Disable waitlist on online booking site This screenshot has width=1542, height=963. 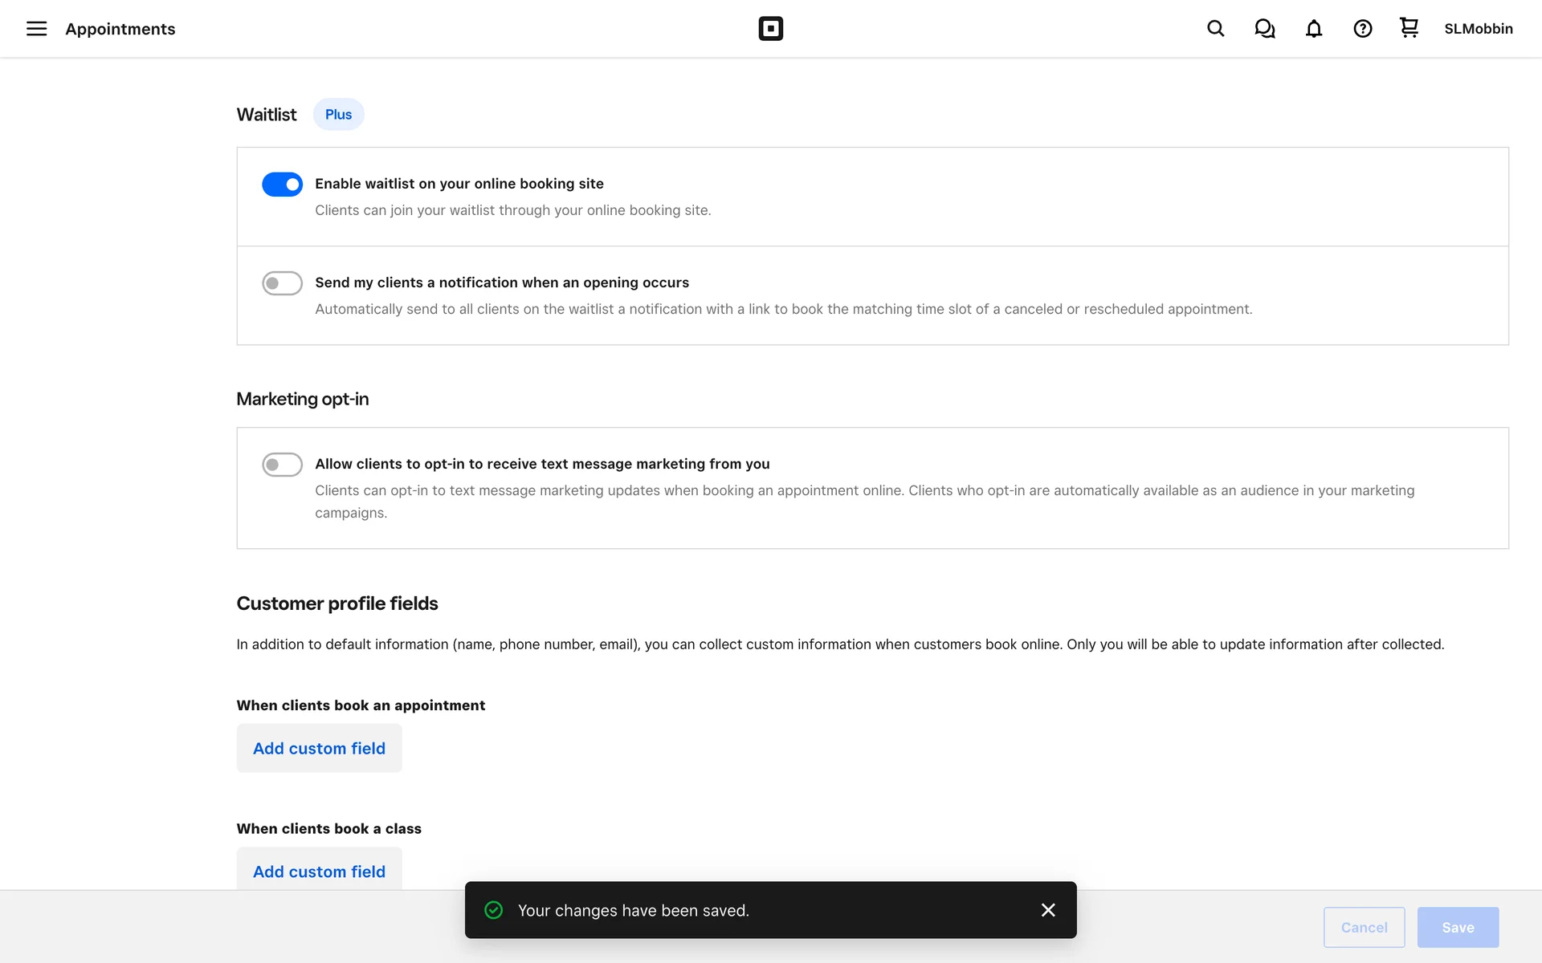tap(282, 185)
